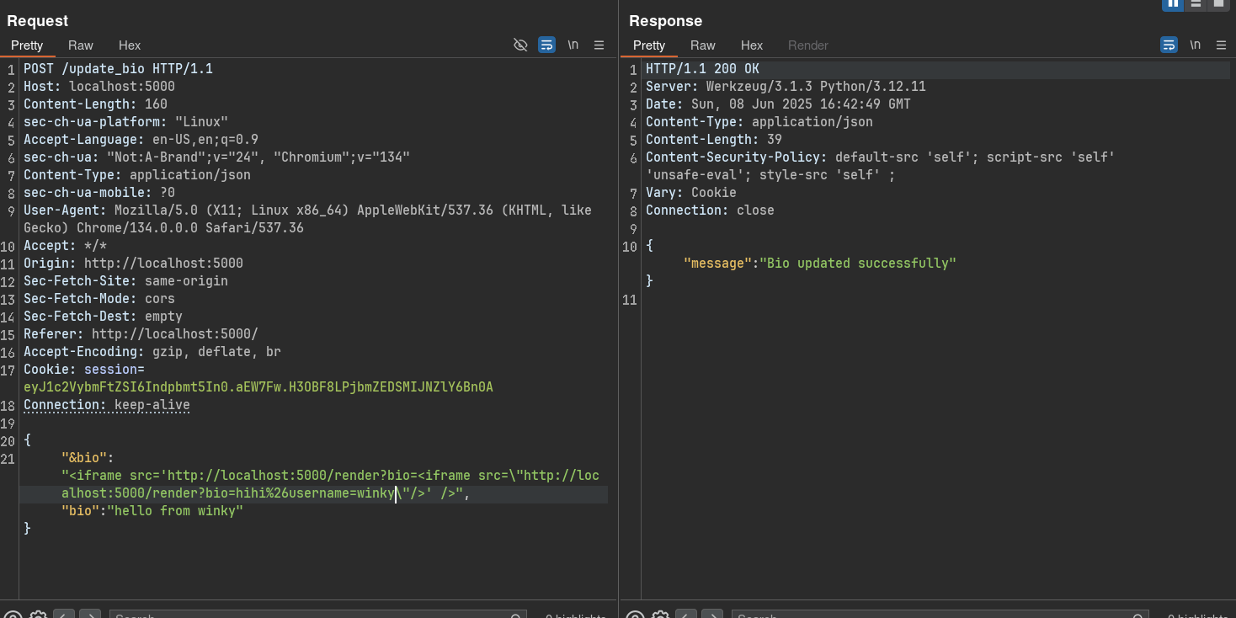This screenshot has width=1236, height=618.
Task: Switch Request view to Hex tab
Action: click(130, 45)
